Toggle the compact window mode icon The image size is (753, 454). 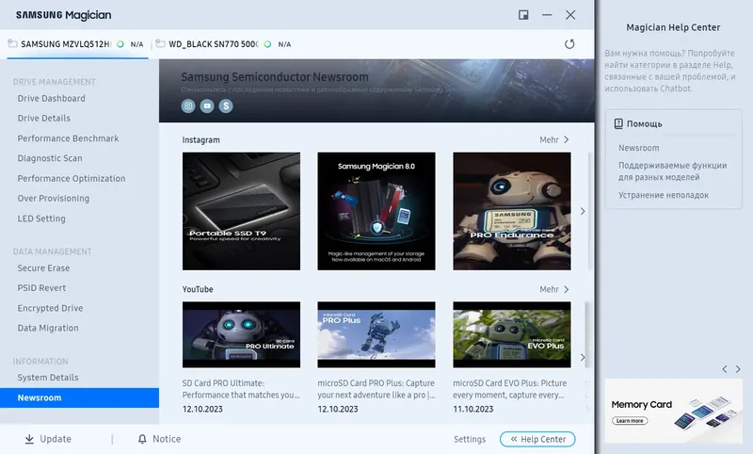tap(523, 15)
